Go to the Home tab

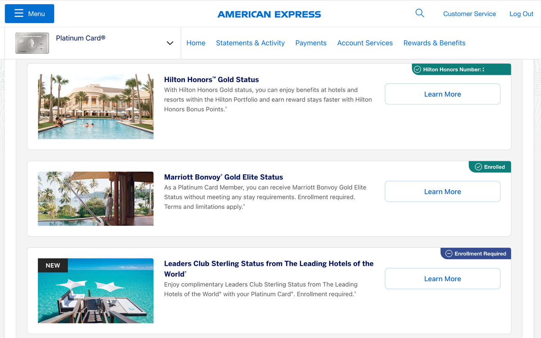[x=196, y=43]
